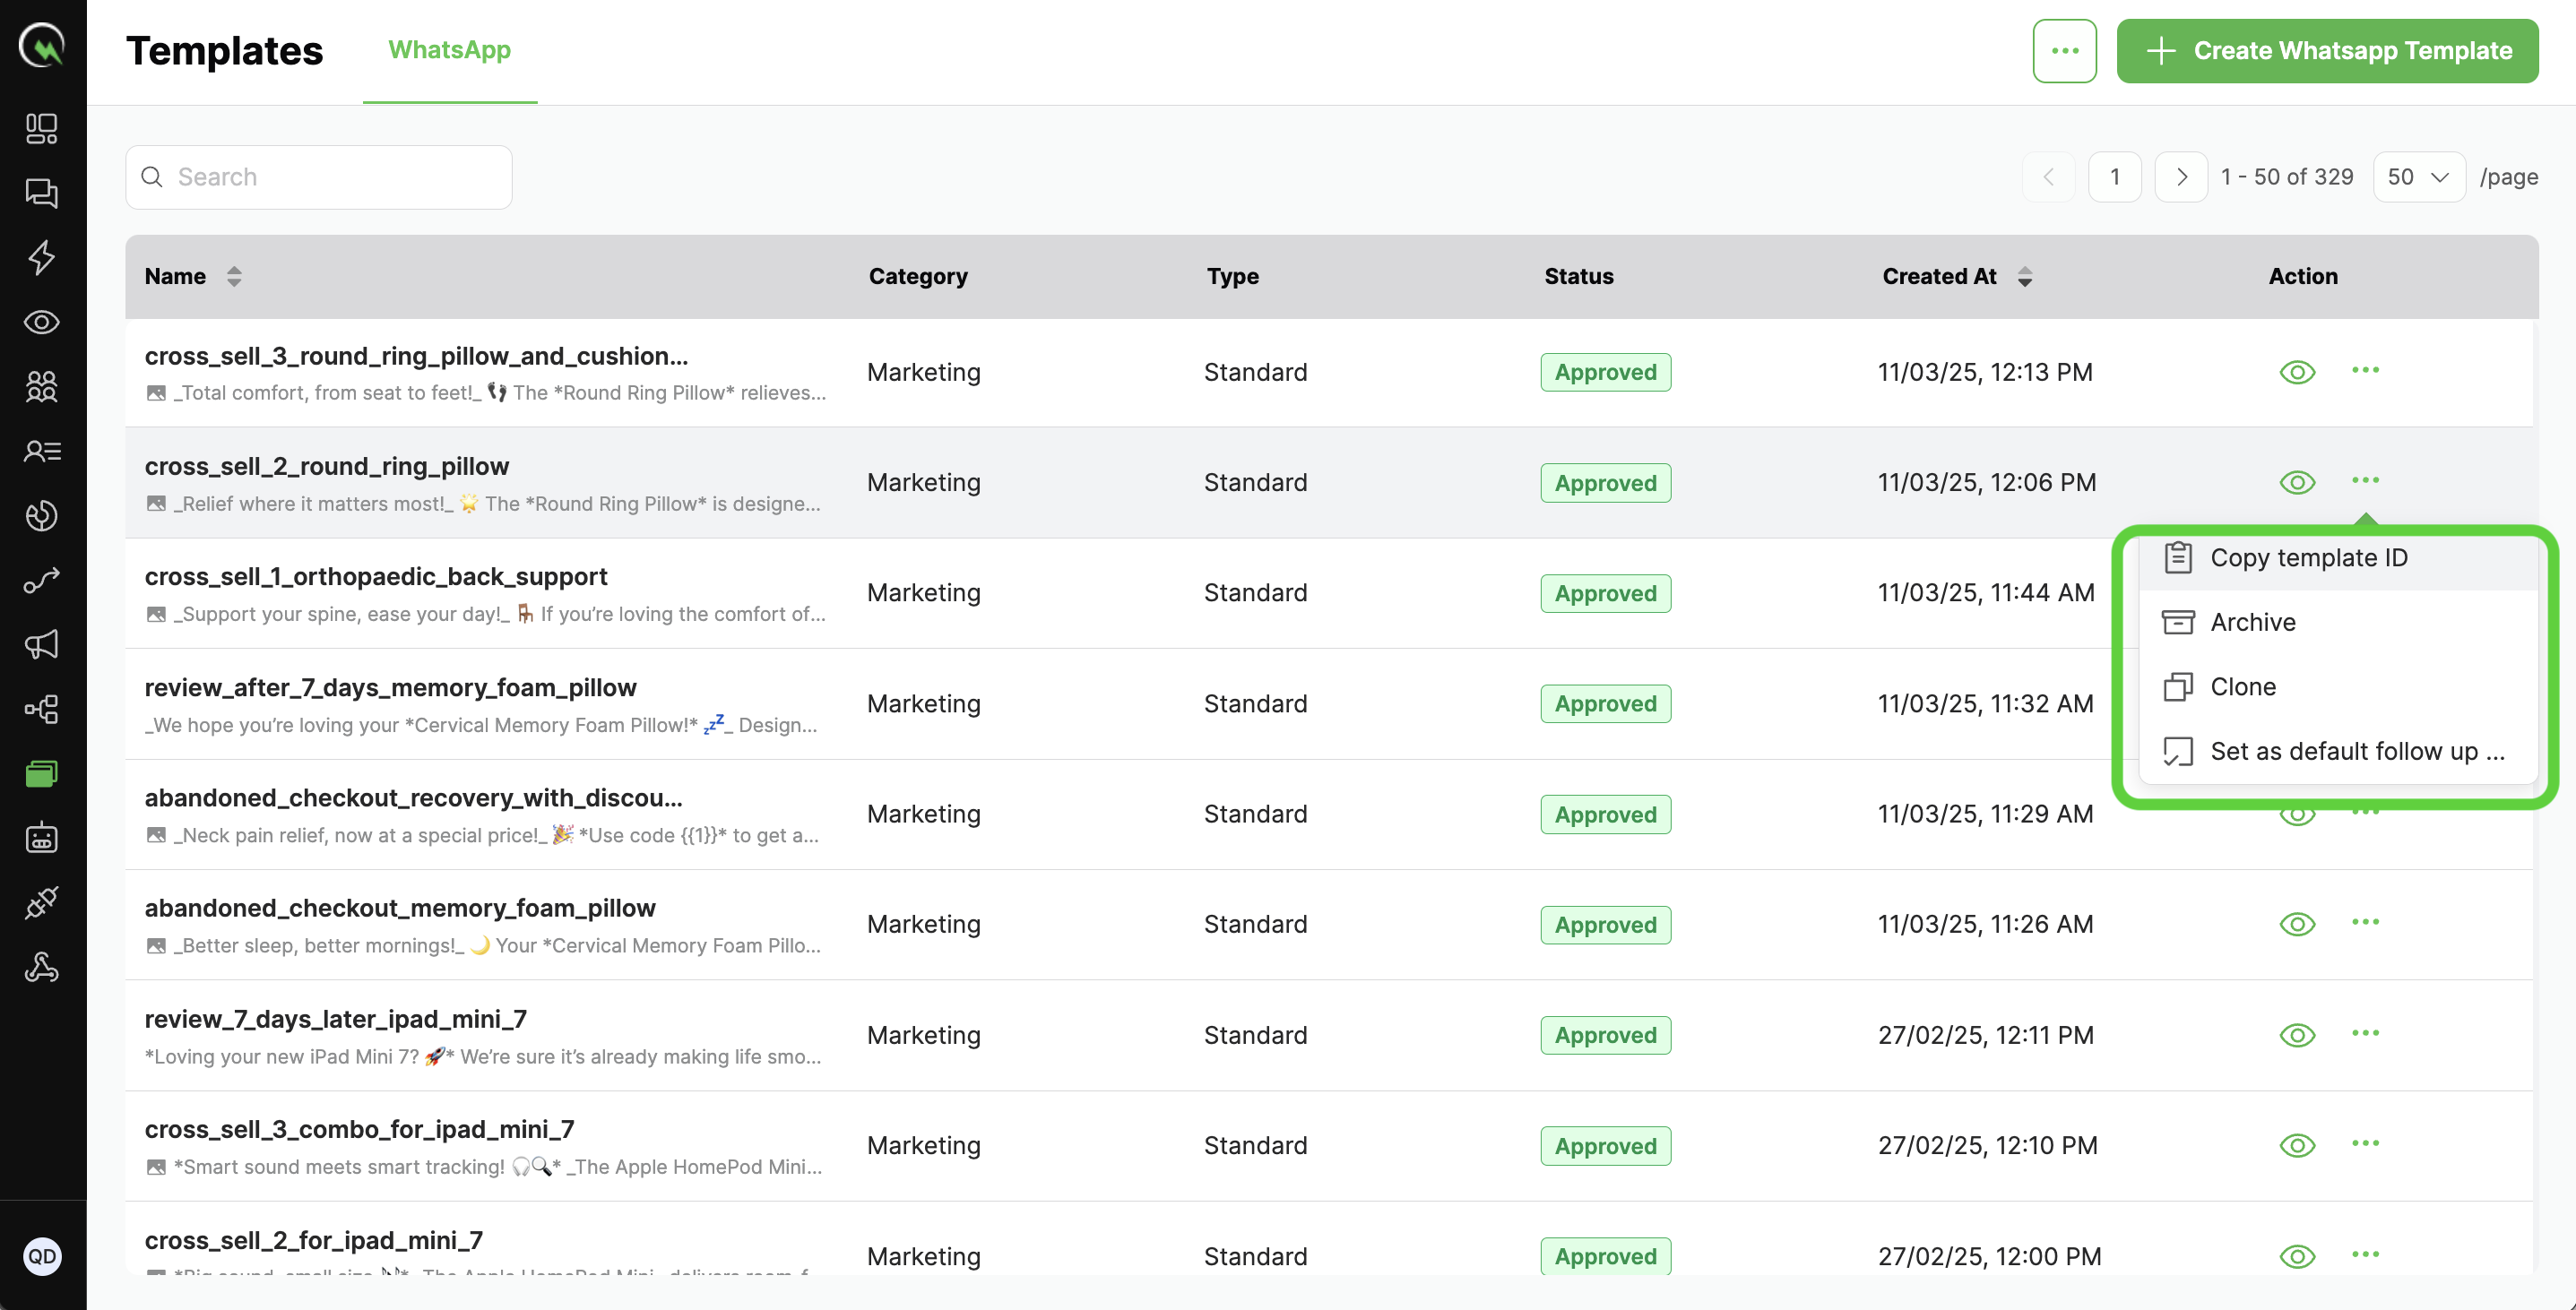
Task: Select the WhatsApp tab
Action: [449, 50]
